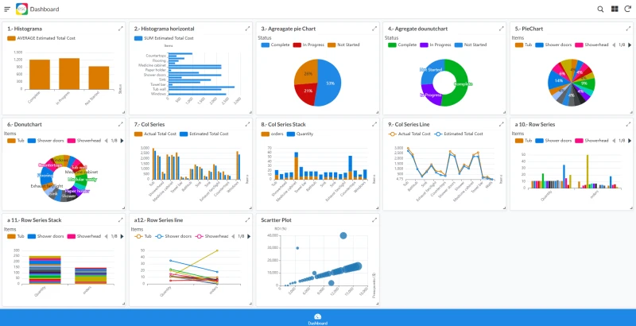Screen dimensions: 636x326
Task: Click the search magnifier icon
Action: 600,9
